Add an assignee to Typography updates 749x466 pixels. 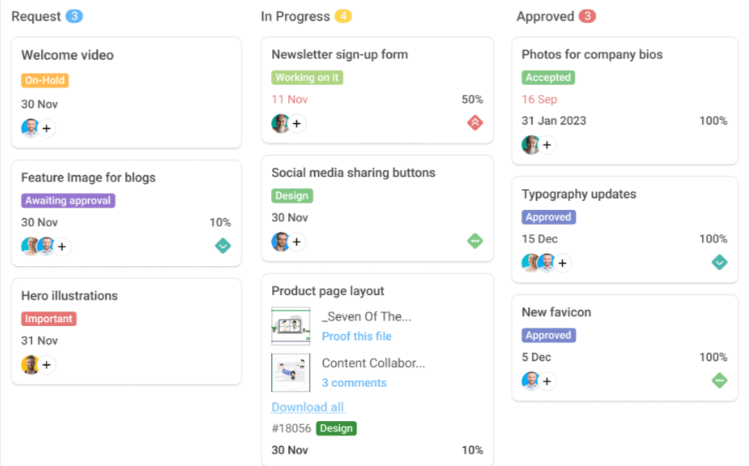(562, 262)
